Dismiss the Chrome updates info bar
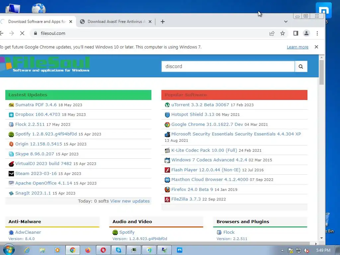 coord(316,47)
